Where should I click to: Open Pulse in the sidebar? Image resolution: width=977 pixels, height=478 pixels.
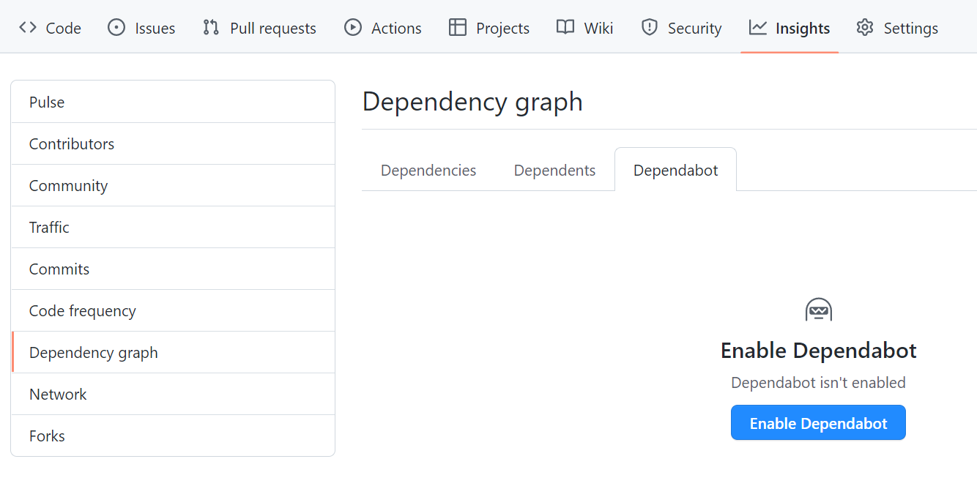[173, 102]
